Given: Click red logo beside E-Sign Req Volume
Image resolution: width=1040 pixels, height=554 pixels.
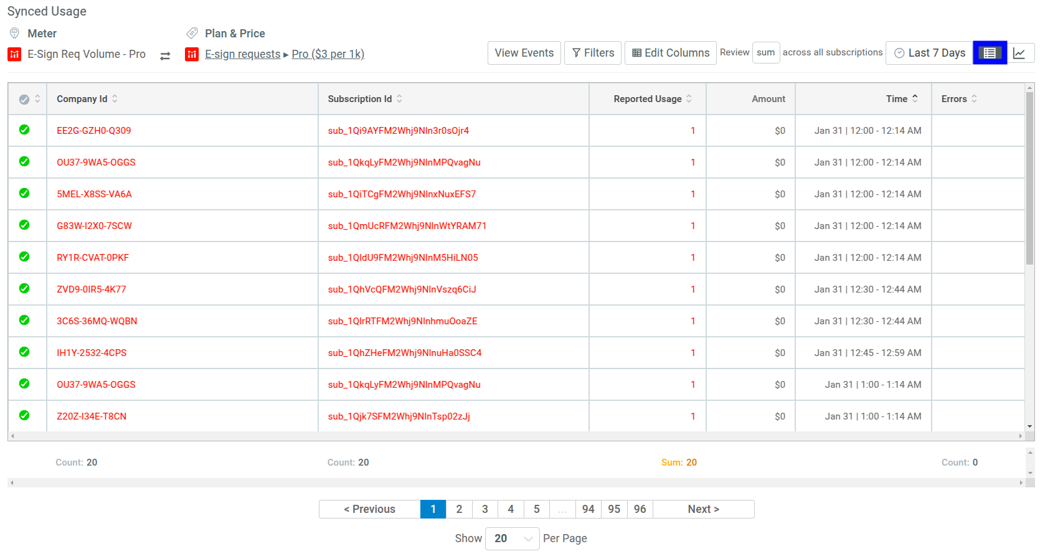Looking at the screenshot, I should point(14,54).
